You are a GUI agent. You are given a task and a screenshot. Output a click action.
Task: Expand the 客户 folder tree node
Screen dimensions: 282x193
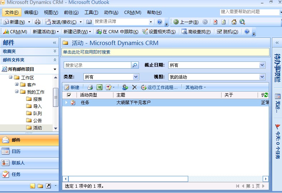17,85
